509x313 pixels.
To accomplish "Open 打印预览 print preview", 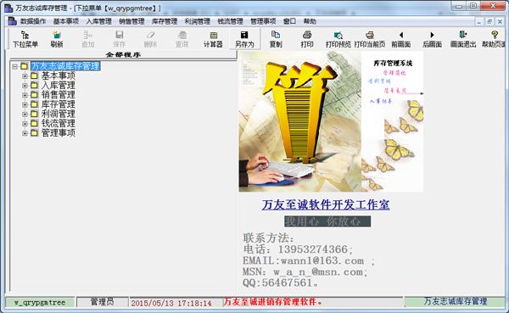I will click(x=338, y=39).
